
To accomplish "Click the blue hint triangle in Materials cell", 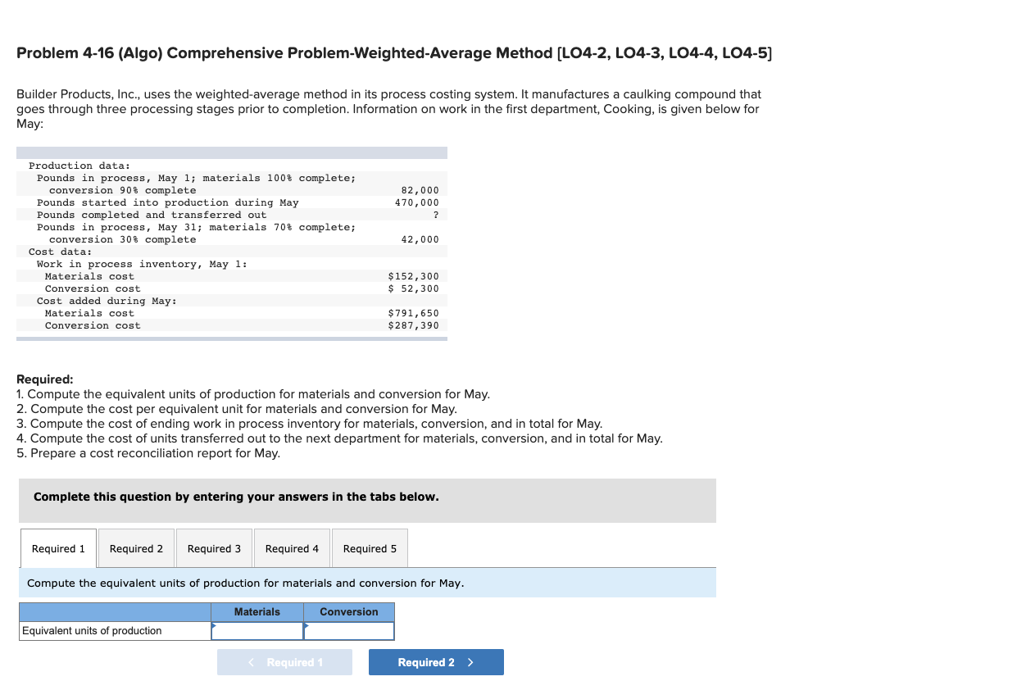I will (x=215, y=625).
